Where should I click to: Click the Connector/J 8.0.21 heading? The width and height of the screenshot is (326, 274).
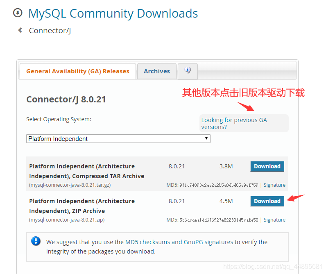pos(66,100)
